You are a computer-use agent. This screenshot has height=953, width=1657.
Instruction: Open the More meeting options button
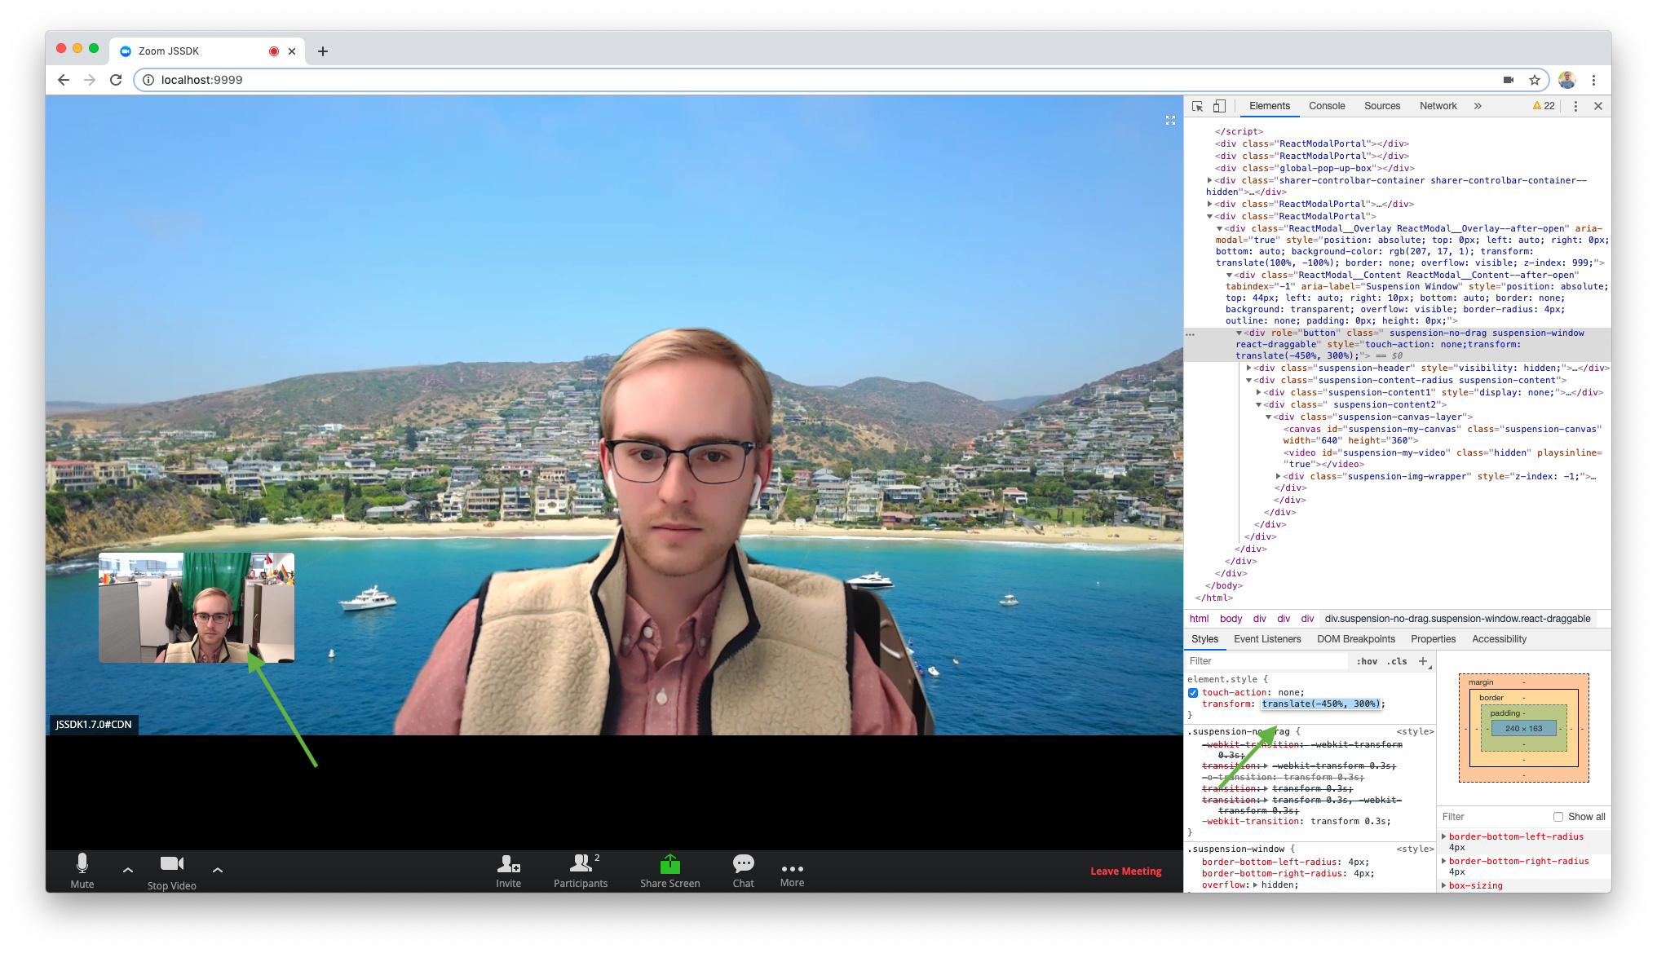[x=792, y=871]
